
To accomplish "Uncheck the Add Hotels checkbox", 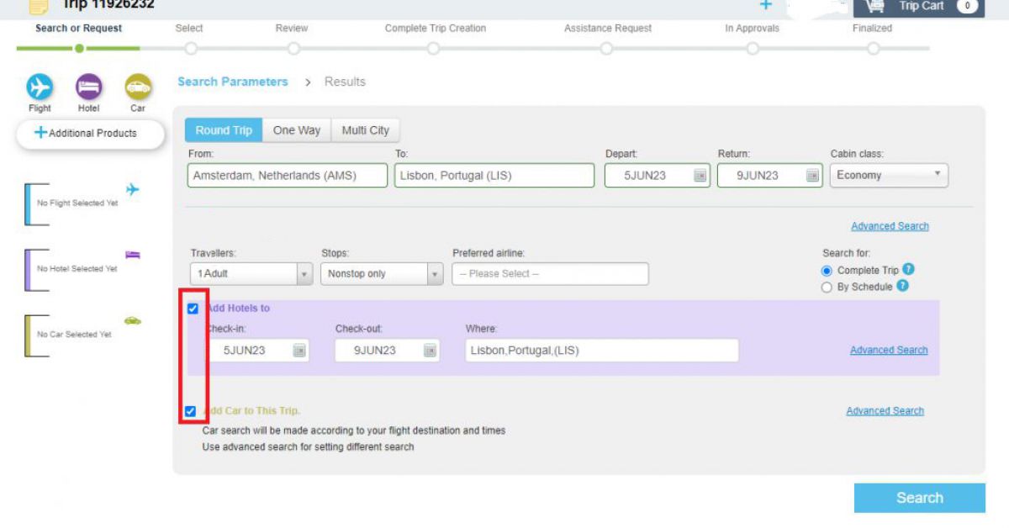I will click(193, 309).
